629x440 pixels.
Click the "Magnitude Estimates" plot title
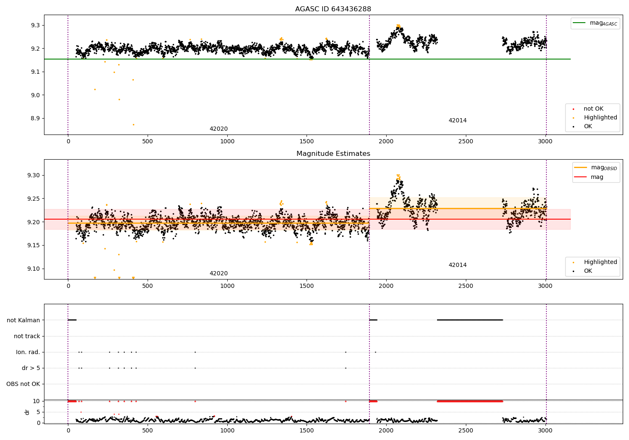[x=333, y=154]
